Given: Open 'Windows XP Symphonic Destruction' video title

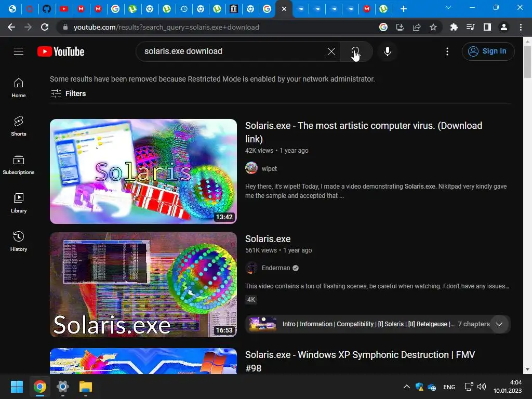Looking at the screenshot, I should [x=360, y=362].
